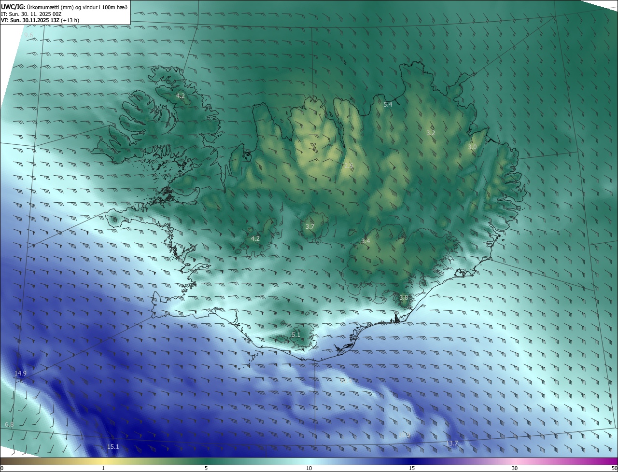Select the 3.4 label on the large southeast glacier
This screenshot has height=472, width=618.
point(365,241)
